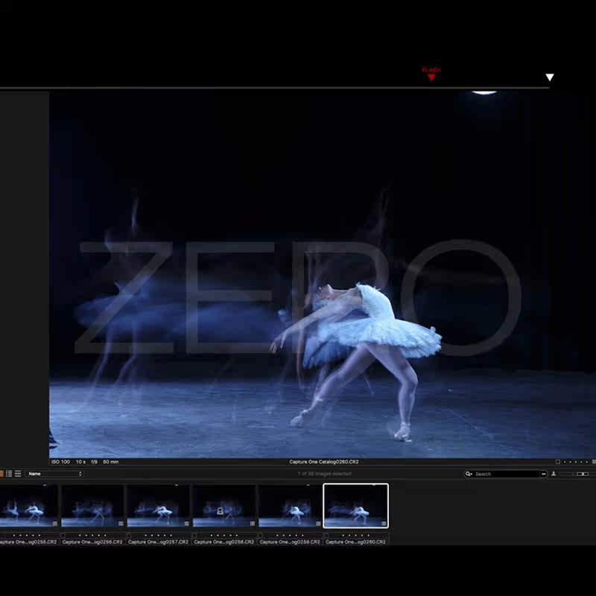This screenshot has height=596, width=596.
Task: Open the Name sort dropdown
Action: [x=54, y=474]
